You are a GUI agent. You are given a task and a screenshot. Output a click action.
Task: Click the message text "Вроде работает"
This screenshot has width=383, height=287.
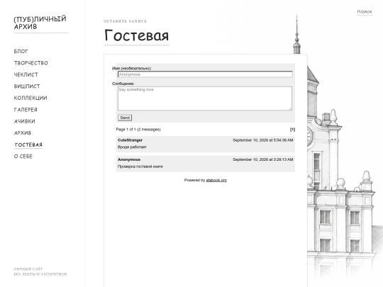click(132, 147)
